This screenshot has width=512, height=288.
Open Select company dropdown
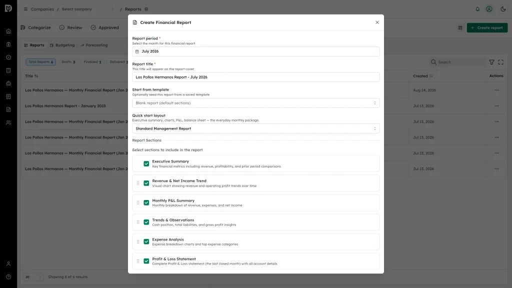point(88,9)
